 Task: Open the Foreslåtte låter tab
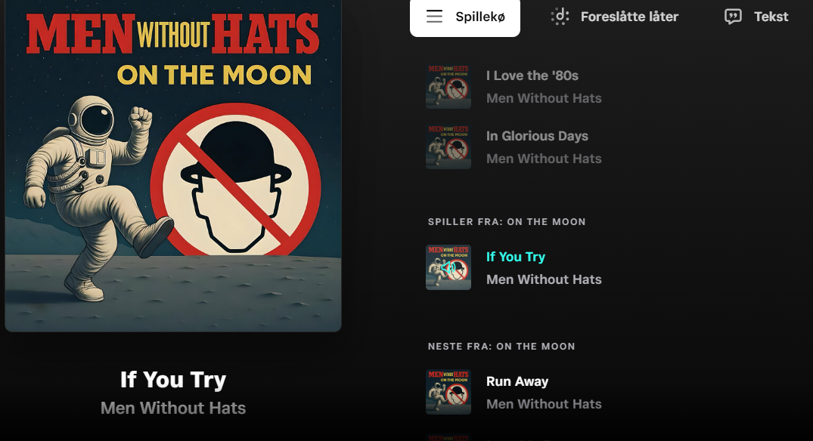pyautogui.click(x=629, y=17)
